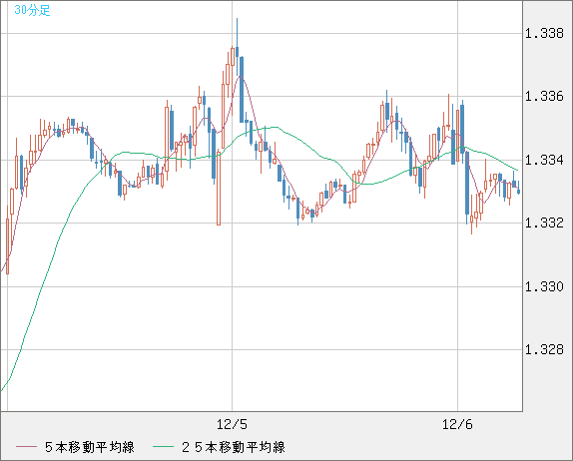Click the 12/6 date axis label

(x=457, y=424)
